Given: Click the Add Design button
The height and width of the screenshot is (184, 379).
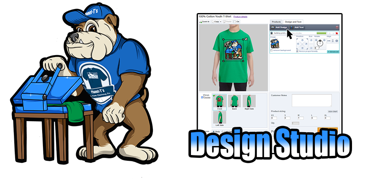Looking at the screenshot, I should tap(279, 27).
